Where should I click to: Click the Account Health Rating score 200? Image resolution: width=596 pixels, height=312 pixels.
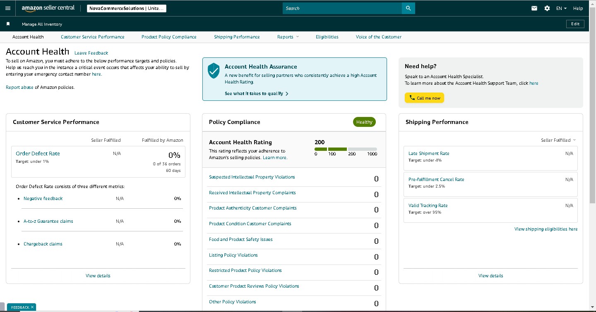click(320, 142)
